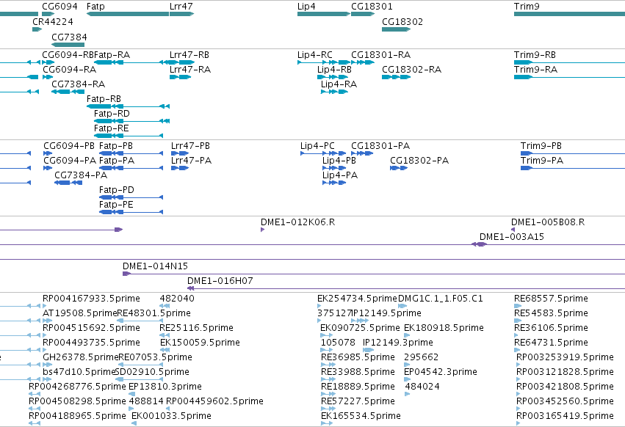The image size is (625, 427).
Task: Select the Trim9 gene label
Action: pyautogui.click(x=527, y=7)
